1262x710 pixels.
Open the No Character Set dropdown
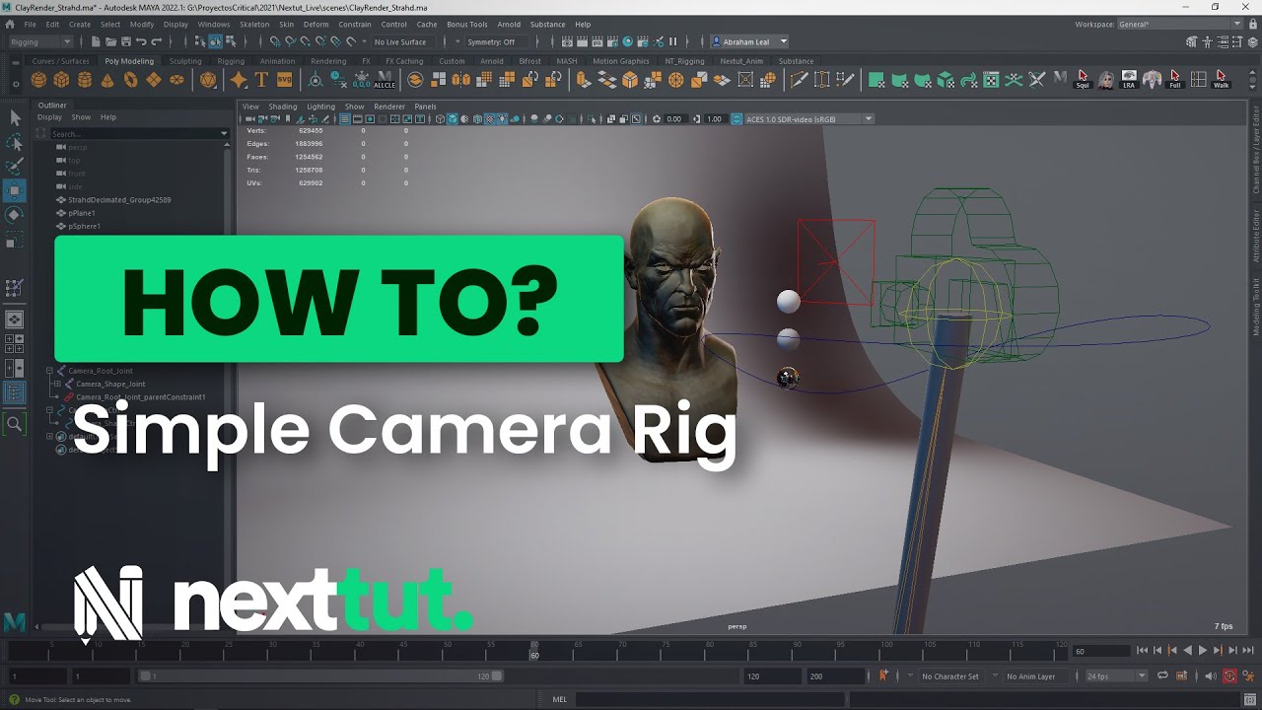(950, 676)
